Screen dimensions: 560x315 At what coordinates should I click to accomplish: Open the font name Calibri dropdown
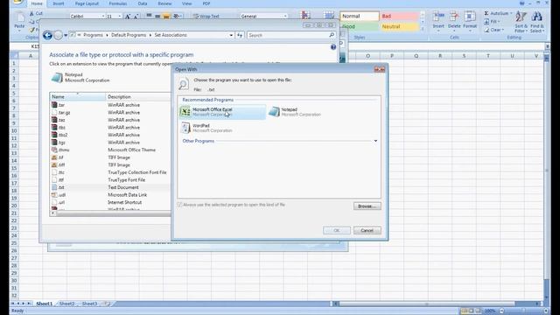[x=103, y=16]
